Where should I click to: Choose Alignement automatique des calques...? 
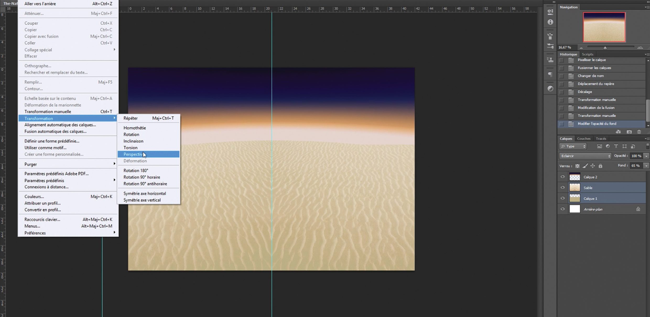coord(68,125)
